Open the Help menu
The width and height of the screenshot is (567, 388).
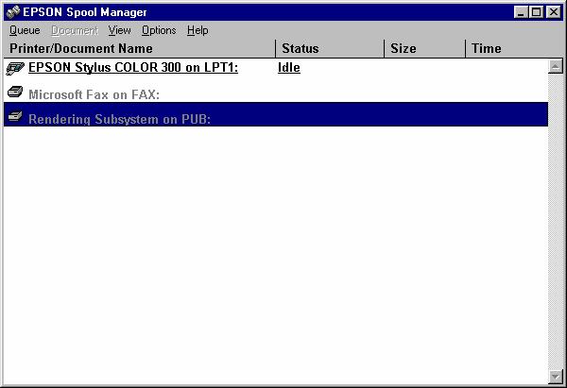[198, 30]
